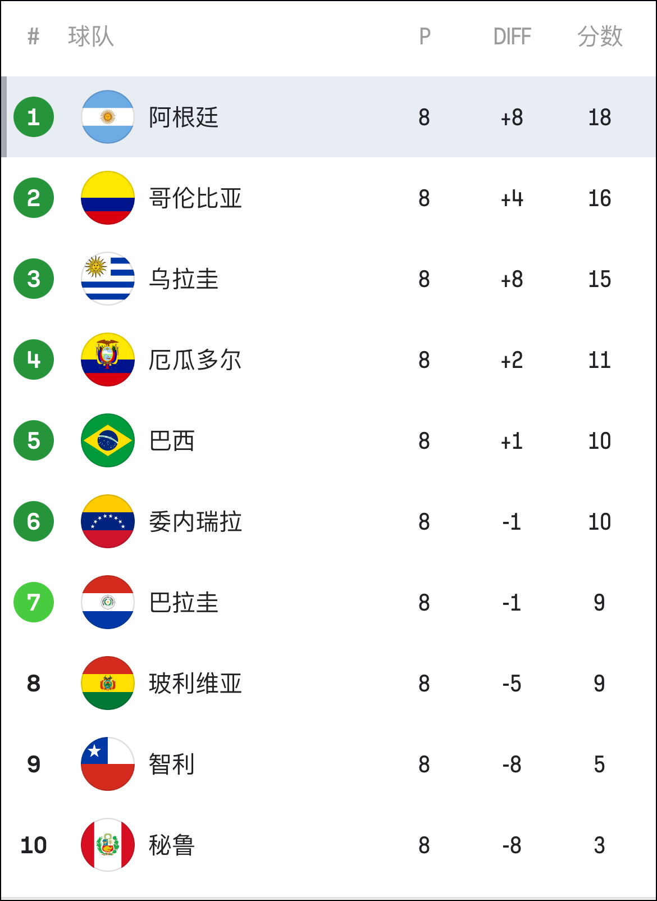Select the Paraguay flag icon
This screenshot has height=901, width=657.
[108, 602]
